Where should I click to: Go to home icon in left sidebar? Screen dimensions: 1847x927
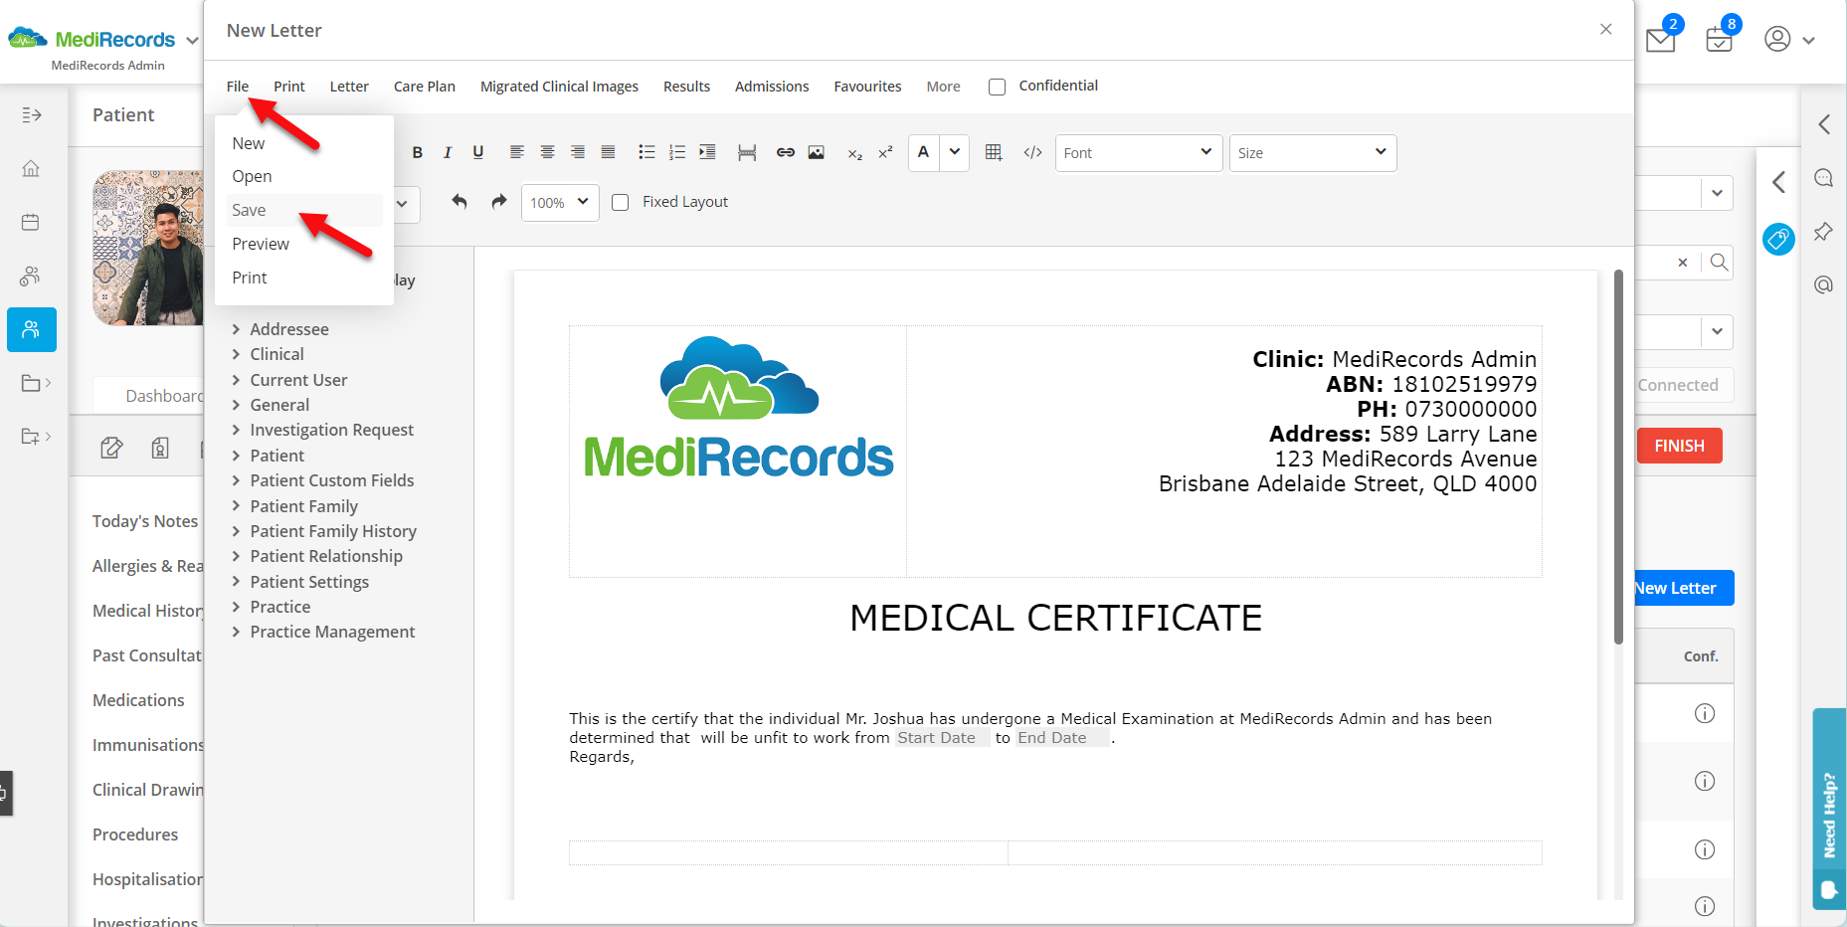click(x=31, y=168)
